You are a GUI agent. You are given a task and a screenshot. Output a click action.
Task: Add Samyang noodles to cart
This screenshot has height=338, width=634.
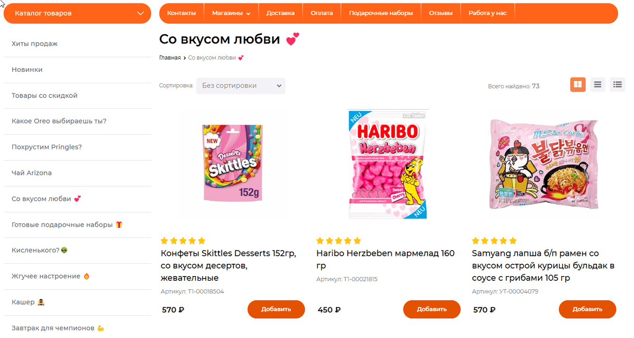[x=587, y=309]
